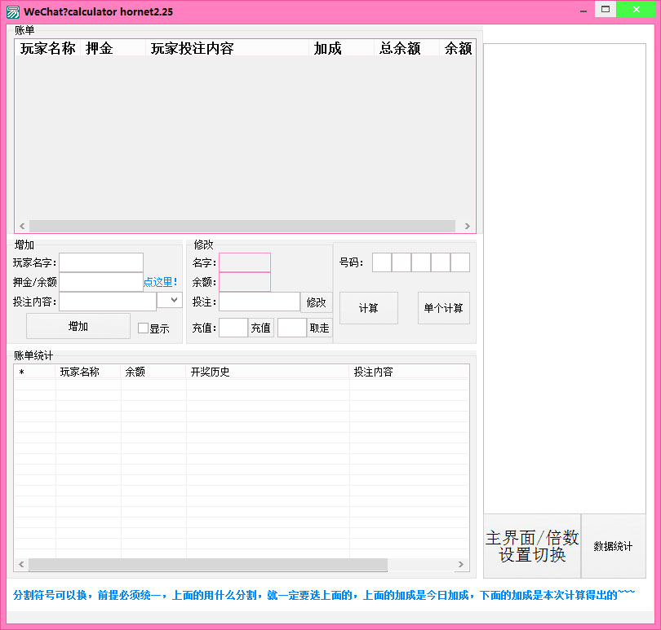The height and width of the screenshot is (630, 661).
Task: Click the 余额 header in 账单 list
Action: (457, 48)
